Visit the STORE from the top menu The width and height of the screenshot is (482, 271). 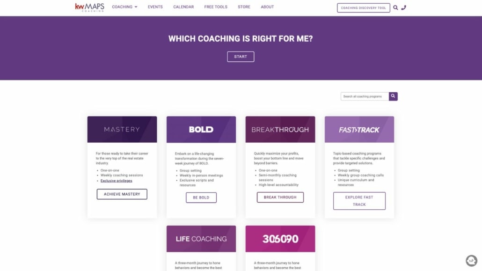[x=244, y=7]
